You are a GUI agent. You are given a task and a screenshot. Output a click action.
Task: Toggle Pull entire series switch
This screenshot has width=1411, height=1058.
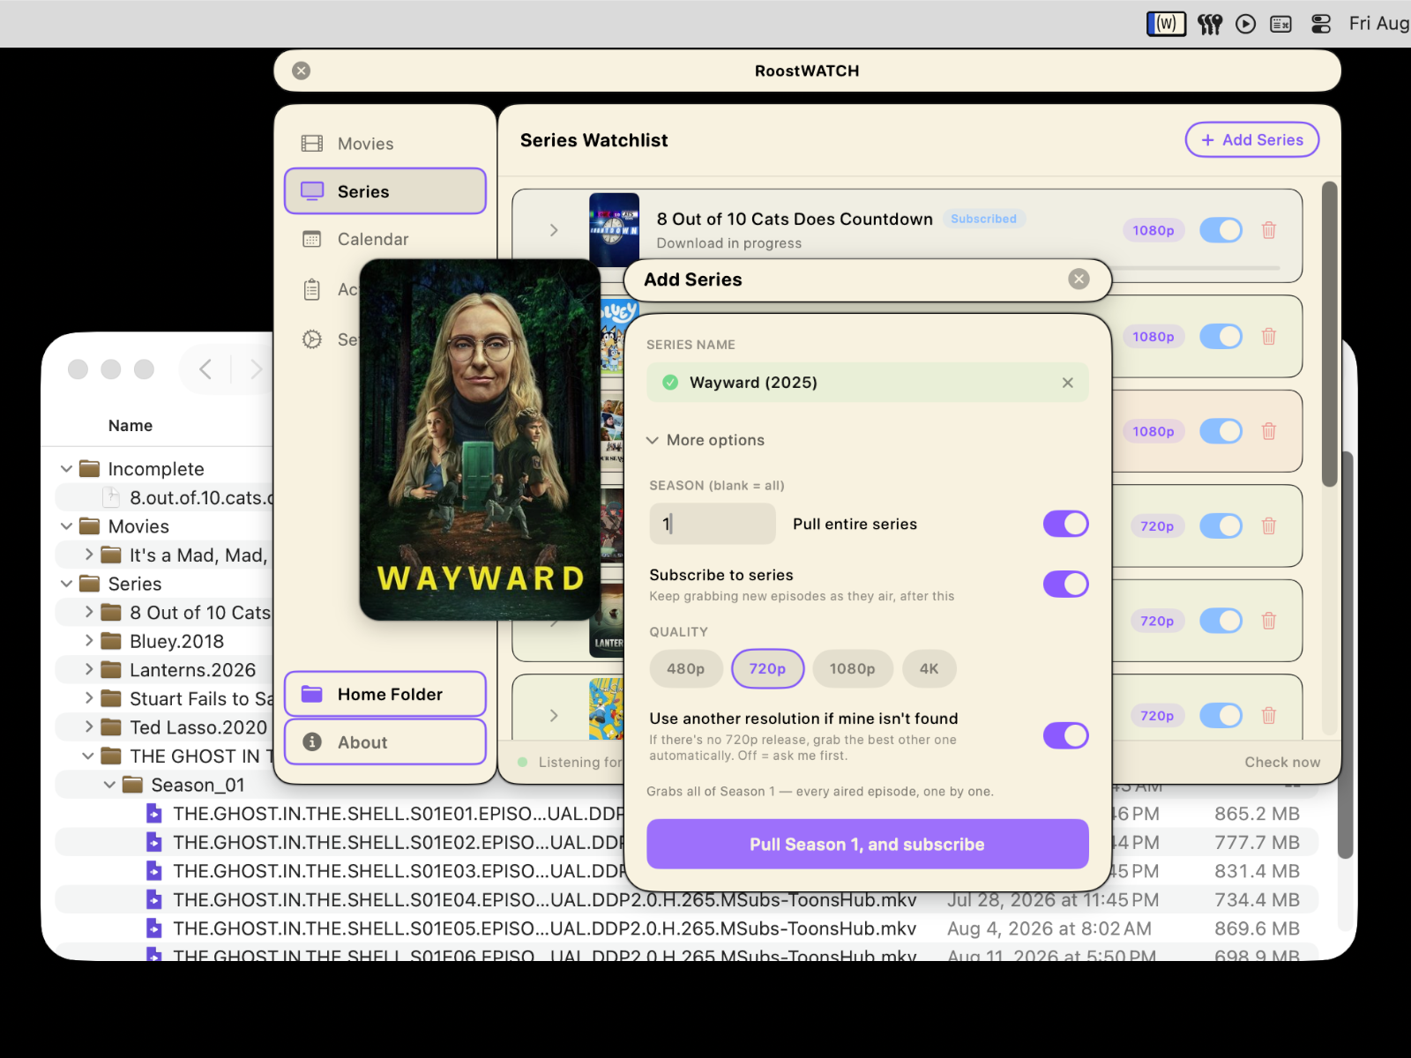[1065, 524]
